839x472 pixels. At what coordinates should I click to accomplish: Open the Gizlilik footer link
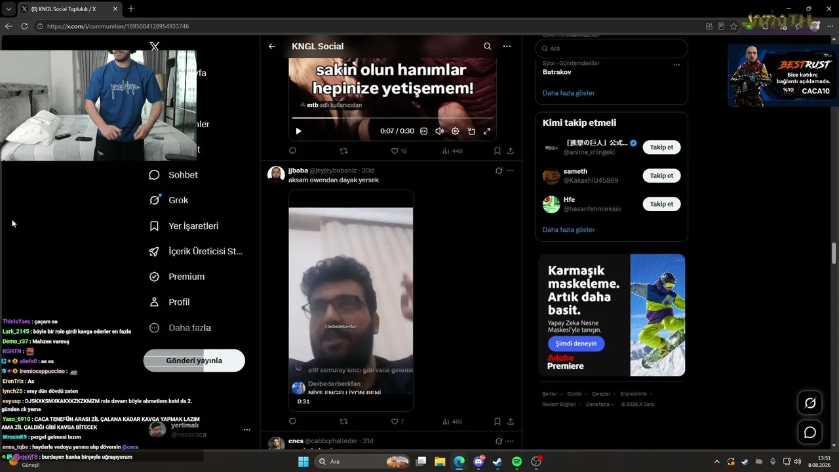point(575,394)
